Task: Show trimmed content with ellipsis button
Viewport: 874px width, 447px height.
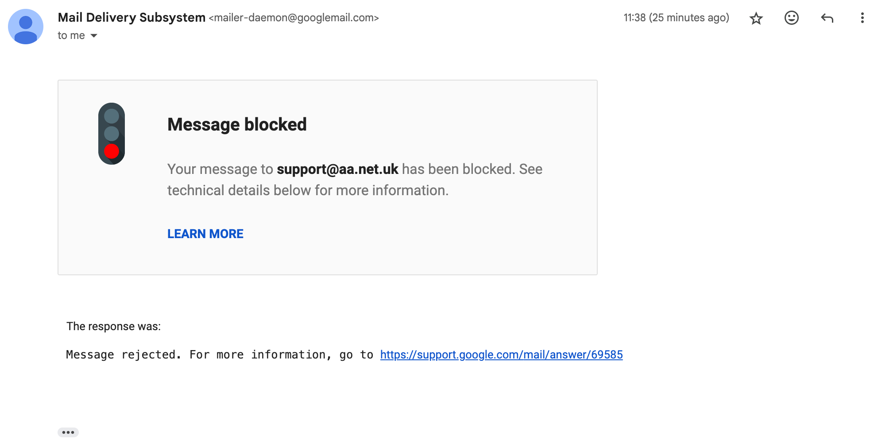Action: [x=68, y=432]
